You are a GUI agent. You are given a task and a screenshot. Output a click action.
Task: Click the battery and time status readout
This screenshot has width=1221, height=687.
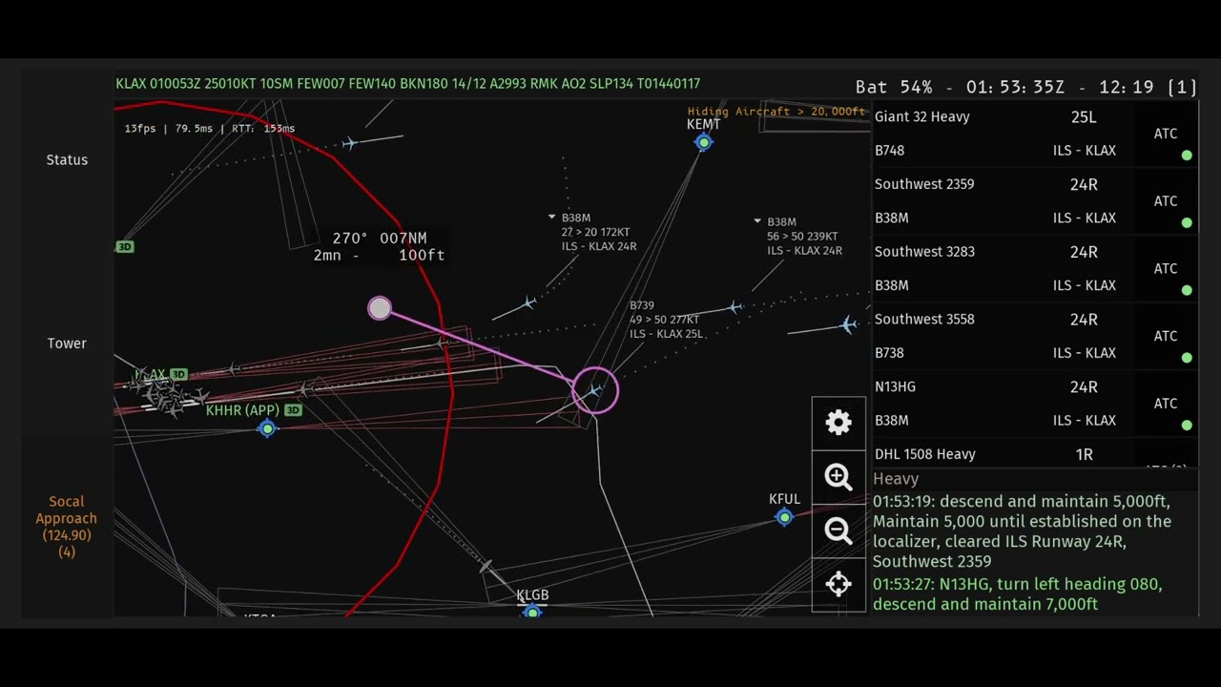(1025, 87)
